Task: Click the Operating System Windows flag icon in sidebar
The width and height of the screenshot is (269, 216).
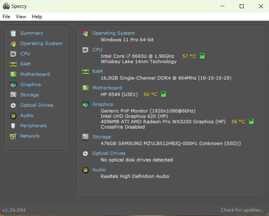Action: 13,44
